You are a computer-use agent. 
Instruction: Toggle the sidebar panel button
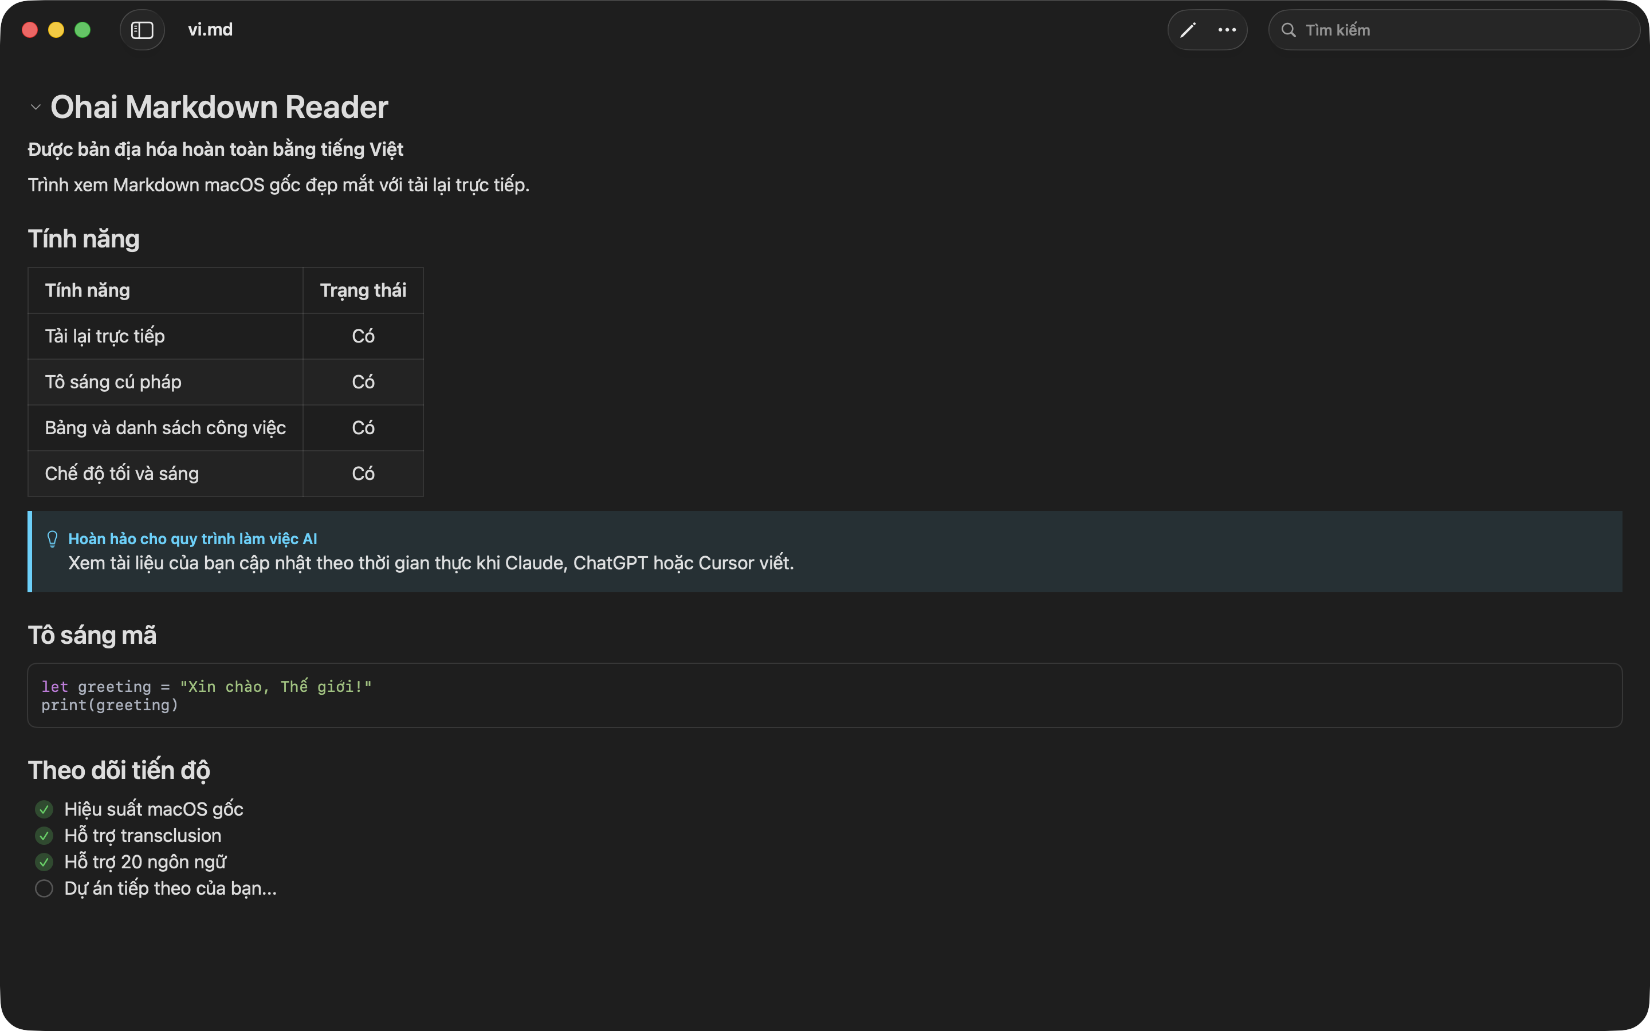142,30
